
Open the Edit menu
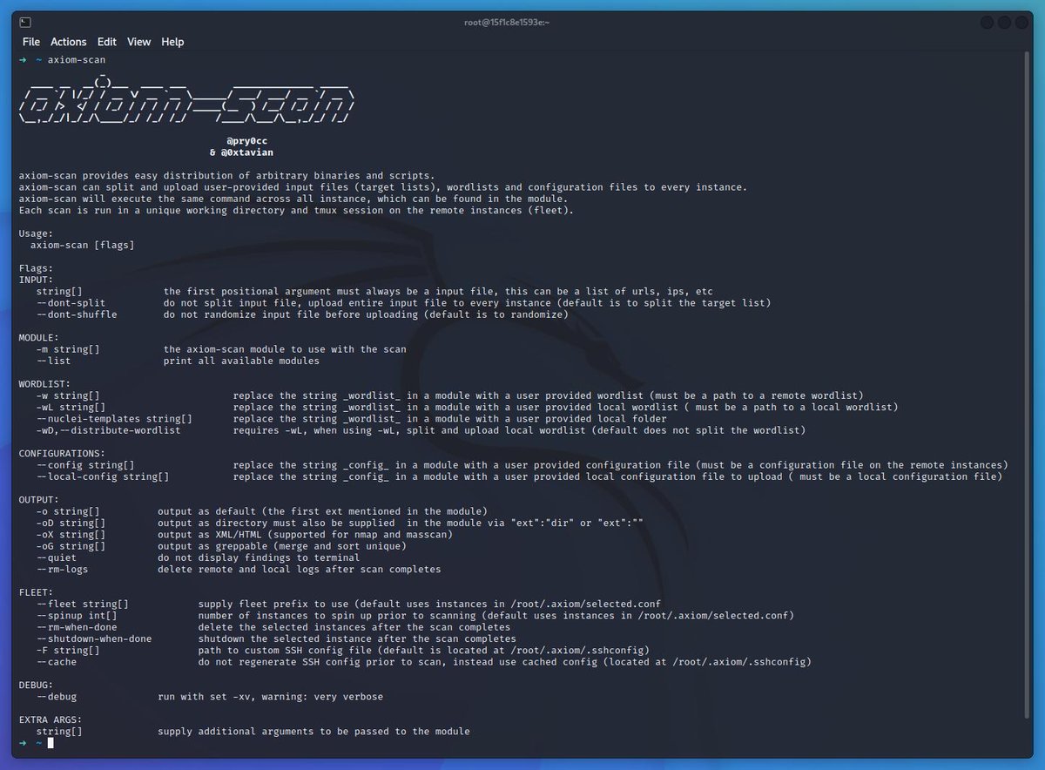coord(107,42)
